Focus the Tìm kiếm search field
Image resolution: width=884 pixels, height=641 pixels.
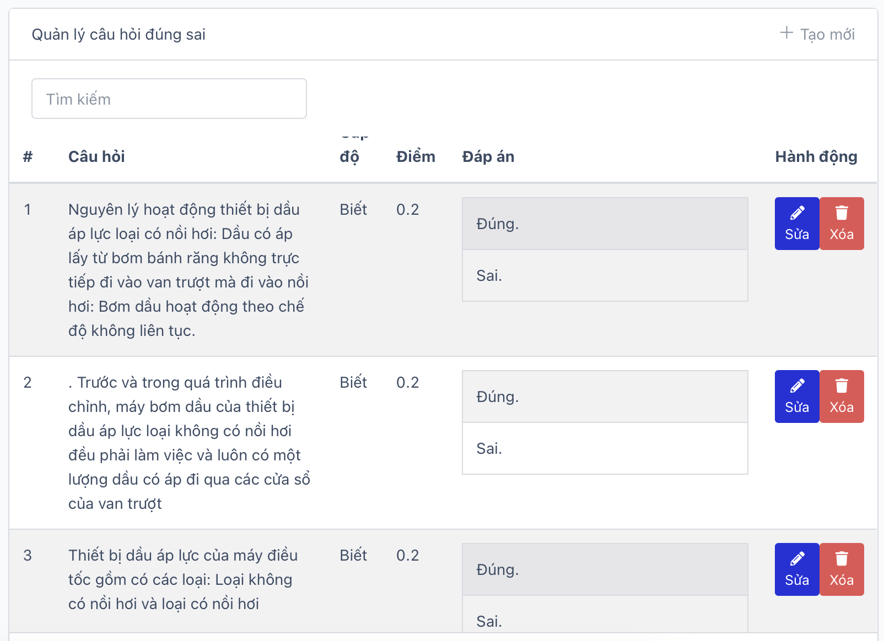tap(169, 99)
